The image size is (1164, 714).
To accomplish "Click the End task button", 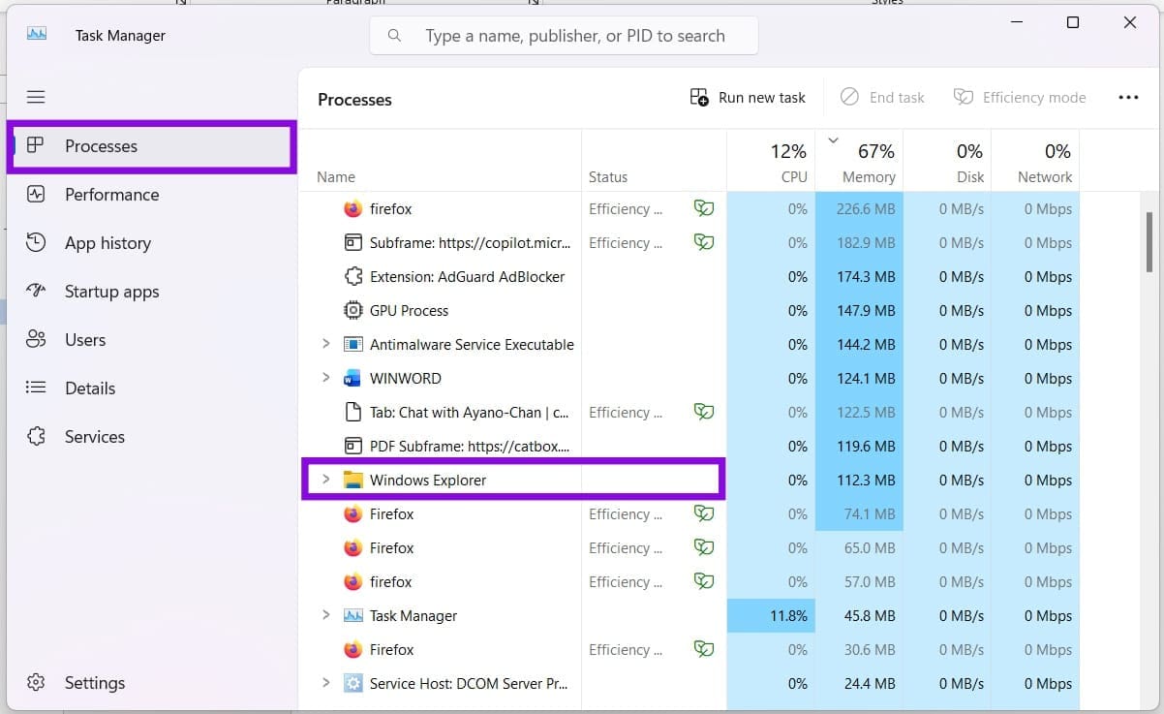I will pos(882,97).
